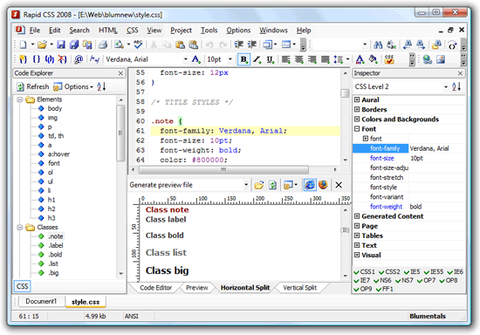This screenshot has width=480, height=335.
Task: Click the at-rule @ icon
Action: [x=79, y=59]
